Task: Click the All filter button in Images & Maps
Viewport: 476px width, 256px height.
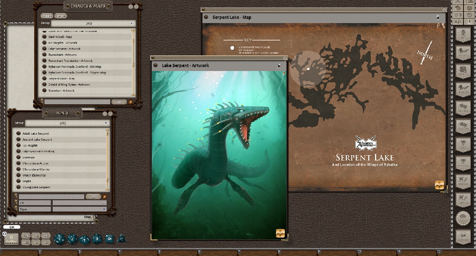Action: pyautogui.click(x=119, y=102)
